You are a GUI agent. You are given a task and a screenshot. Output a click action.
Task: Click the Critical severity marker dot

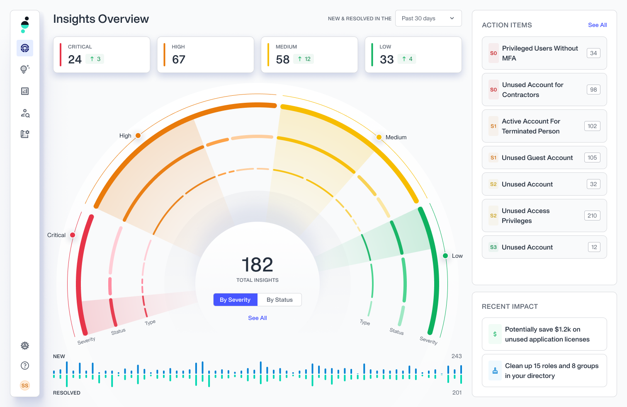tap(73, 235)
